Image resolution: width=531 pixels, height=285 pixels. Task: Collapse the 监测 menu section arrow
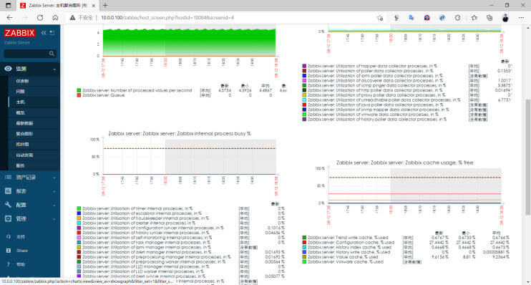coord(54,69)
